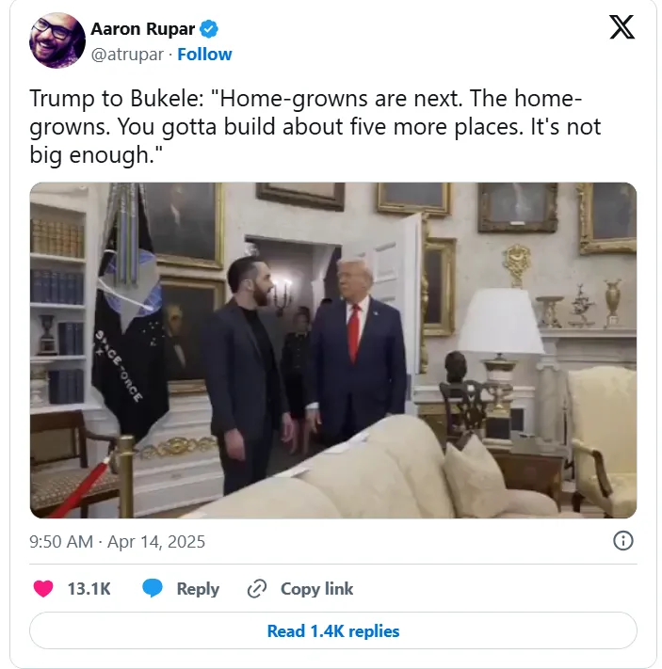Click the Copy link text
662x669 pixels.
coord(317,589)
